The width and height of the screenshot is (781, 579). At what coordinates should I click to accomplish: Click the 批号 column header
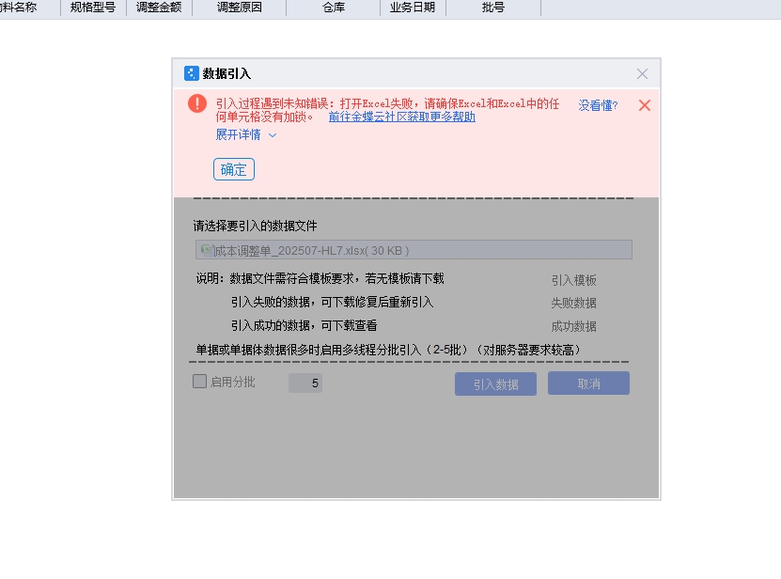click(493, 8)
